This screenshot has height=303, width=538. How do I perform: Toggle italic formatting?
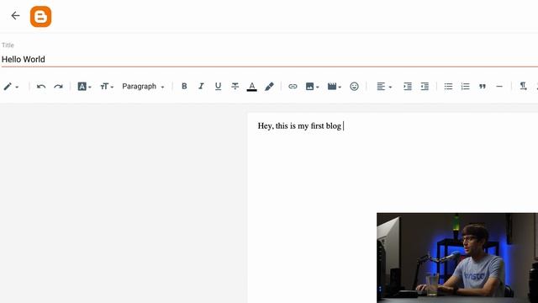click(x=201, y=86)
